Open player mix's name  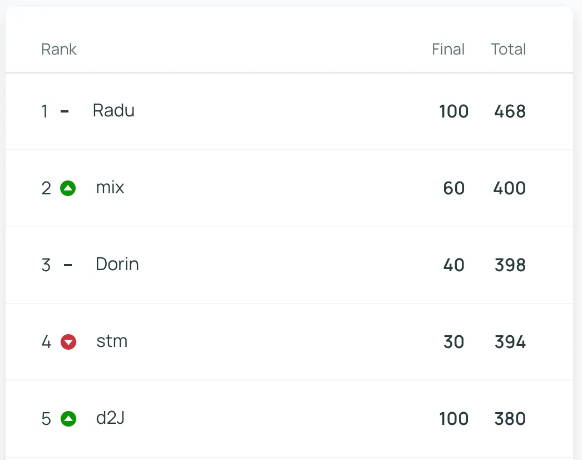click(x=110, y=187)
